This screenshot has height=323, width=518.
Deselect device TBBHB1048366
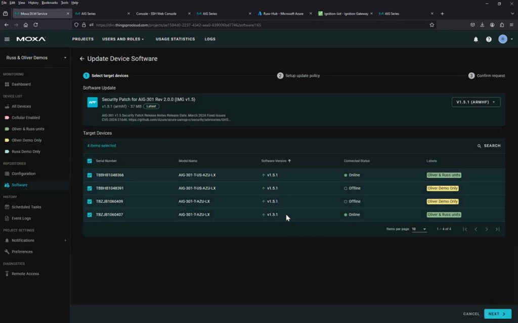(x=91, y=175)
